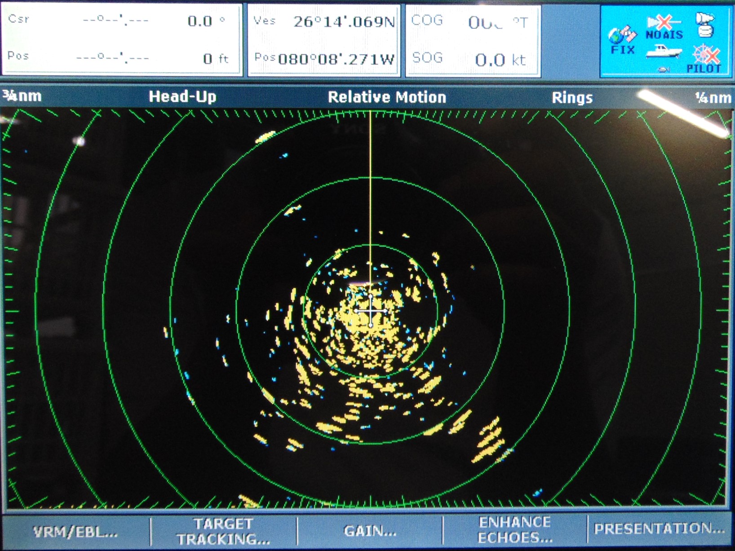Select the COG/SOG data box
The image size is (735, 551).
pos(473,40)
